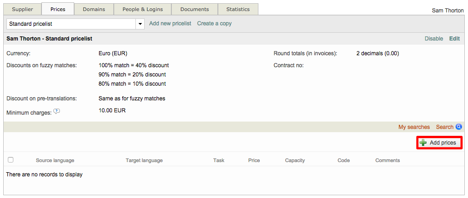Toggle the select-all checkbox in table header

pyautogui.click(x=11, y=160)
